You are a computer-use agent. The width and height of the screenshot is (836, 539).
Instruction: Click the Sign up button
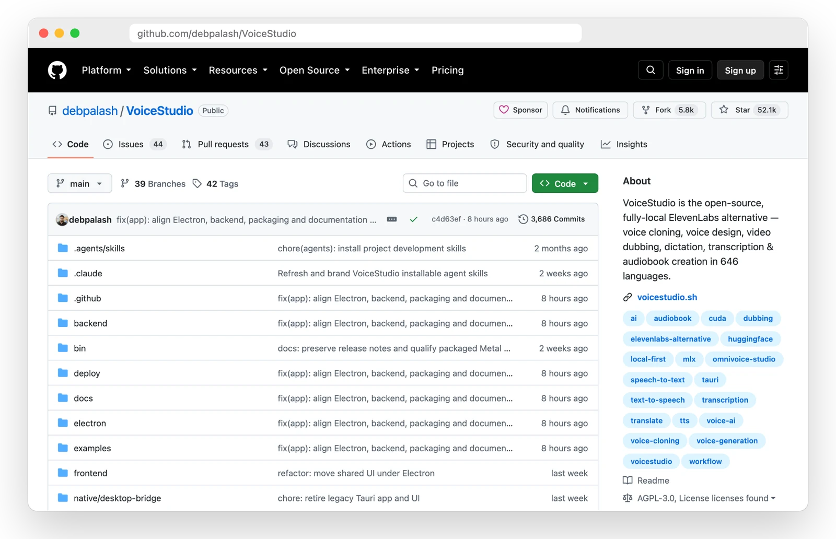[740, 70]
